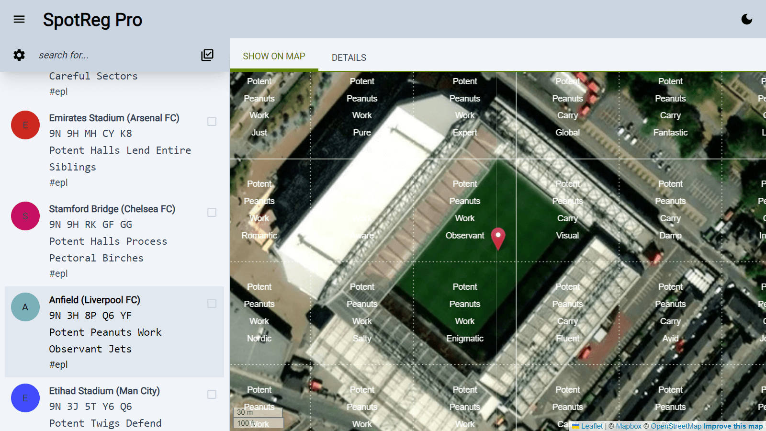Click the Visual grid cell label on map
The width and height of the screenshot is (766, 431).
point(567,236)
